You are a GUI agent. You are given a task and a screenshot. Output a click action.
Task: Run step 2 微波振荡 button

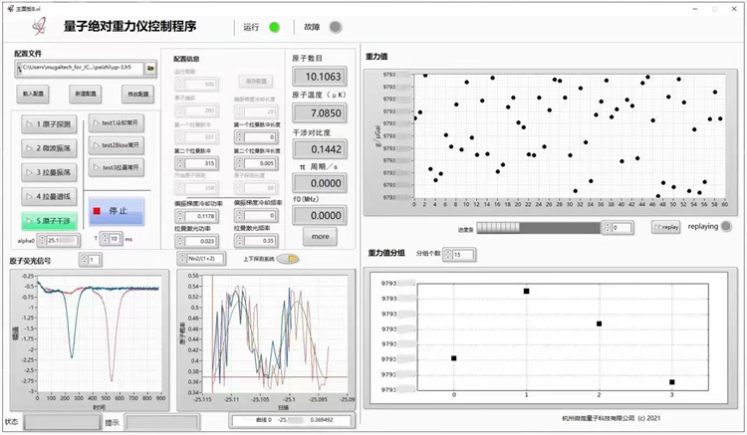(x=49, y=148)
